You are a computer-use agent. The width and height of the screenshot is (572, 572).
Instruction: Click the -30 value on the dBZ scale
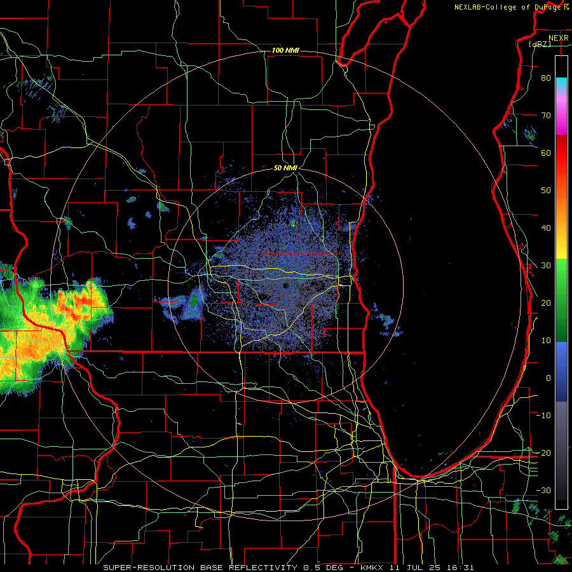point(543,491)
